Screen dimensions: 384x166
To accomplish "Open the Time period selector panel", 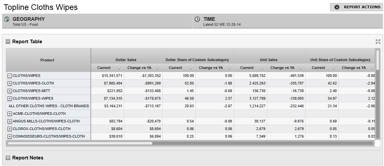I will pyautogui.click(x=287, y=21).
